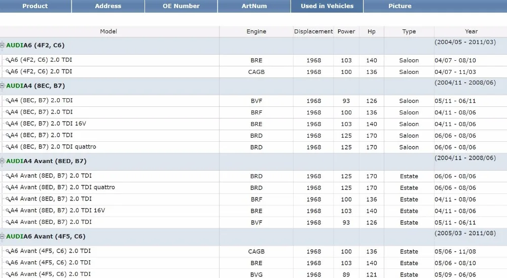507x278 pixels.
Task: Open AUDI A6 (4F2, C6) group title
Action: [35, 45]
